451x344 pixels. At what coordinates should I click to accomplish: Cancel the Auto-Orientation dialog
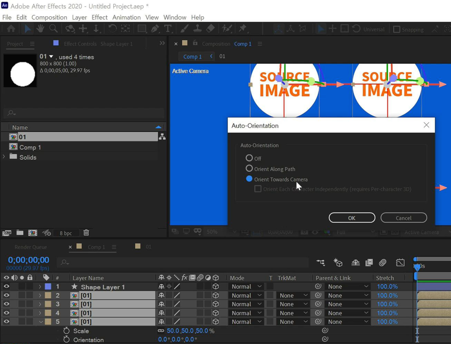[404, 218]
